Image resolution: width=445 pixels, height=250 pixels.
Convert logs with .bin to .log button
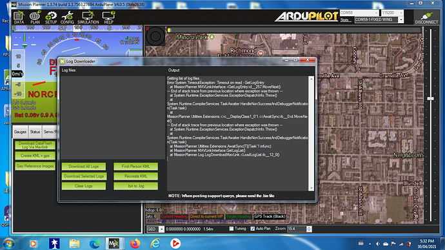point(135,186)
